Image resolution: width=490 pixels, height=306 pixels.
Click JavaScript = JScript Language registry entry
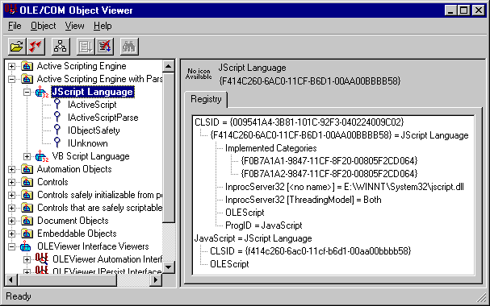point(253,238)
